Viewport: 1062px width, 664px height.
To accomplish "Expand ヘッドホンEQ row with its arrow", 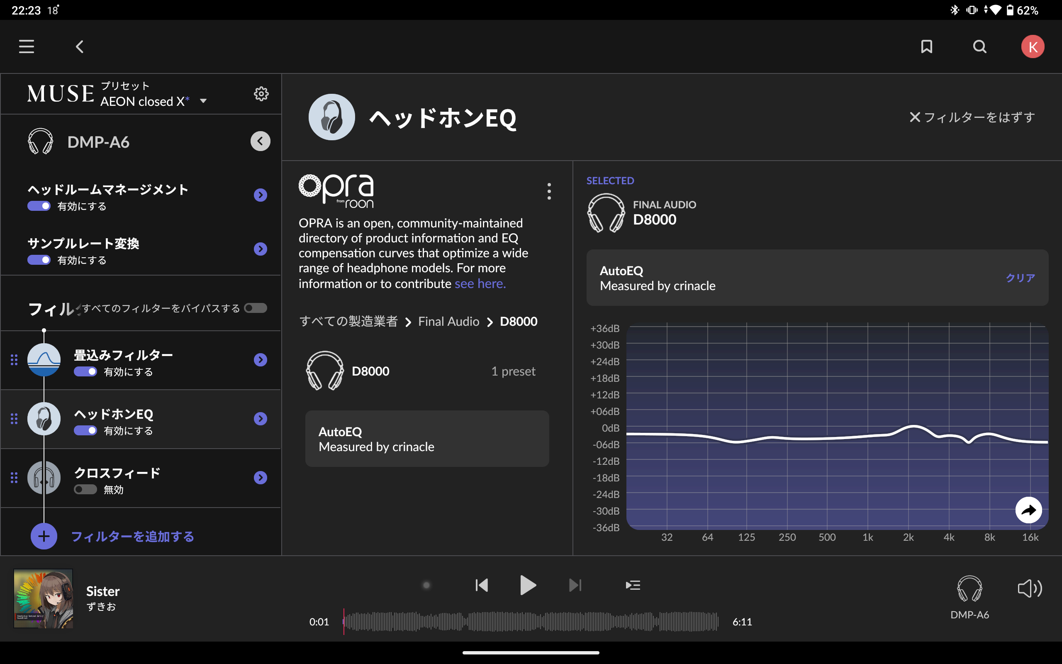I will (x=260, y=418).
